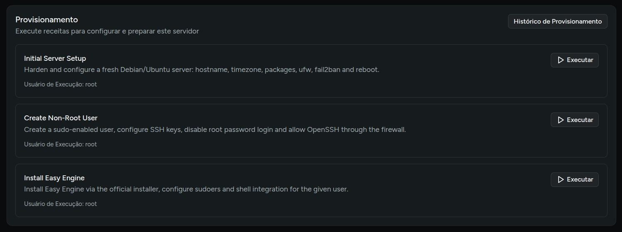Execute the Create Non-Root User recipe
622x232 pixels.
click(x=574, y=120)
